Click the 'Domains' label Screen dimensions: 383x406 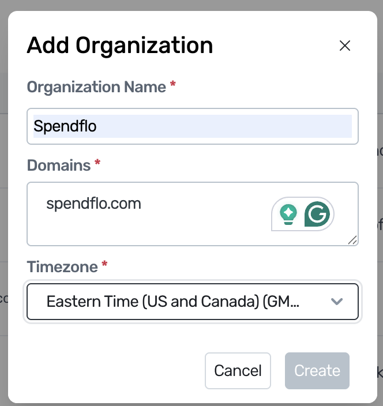[59, 165]
